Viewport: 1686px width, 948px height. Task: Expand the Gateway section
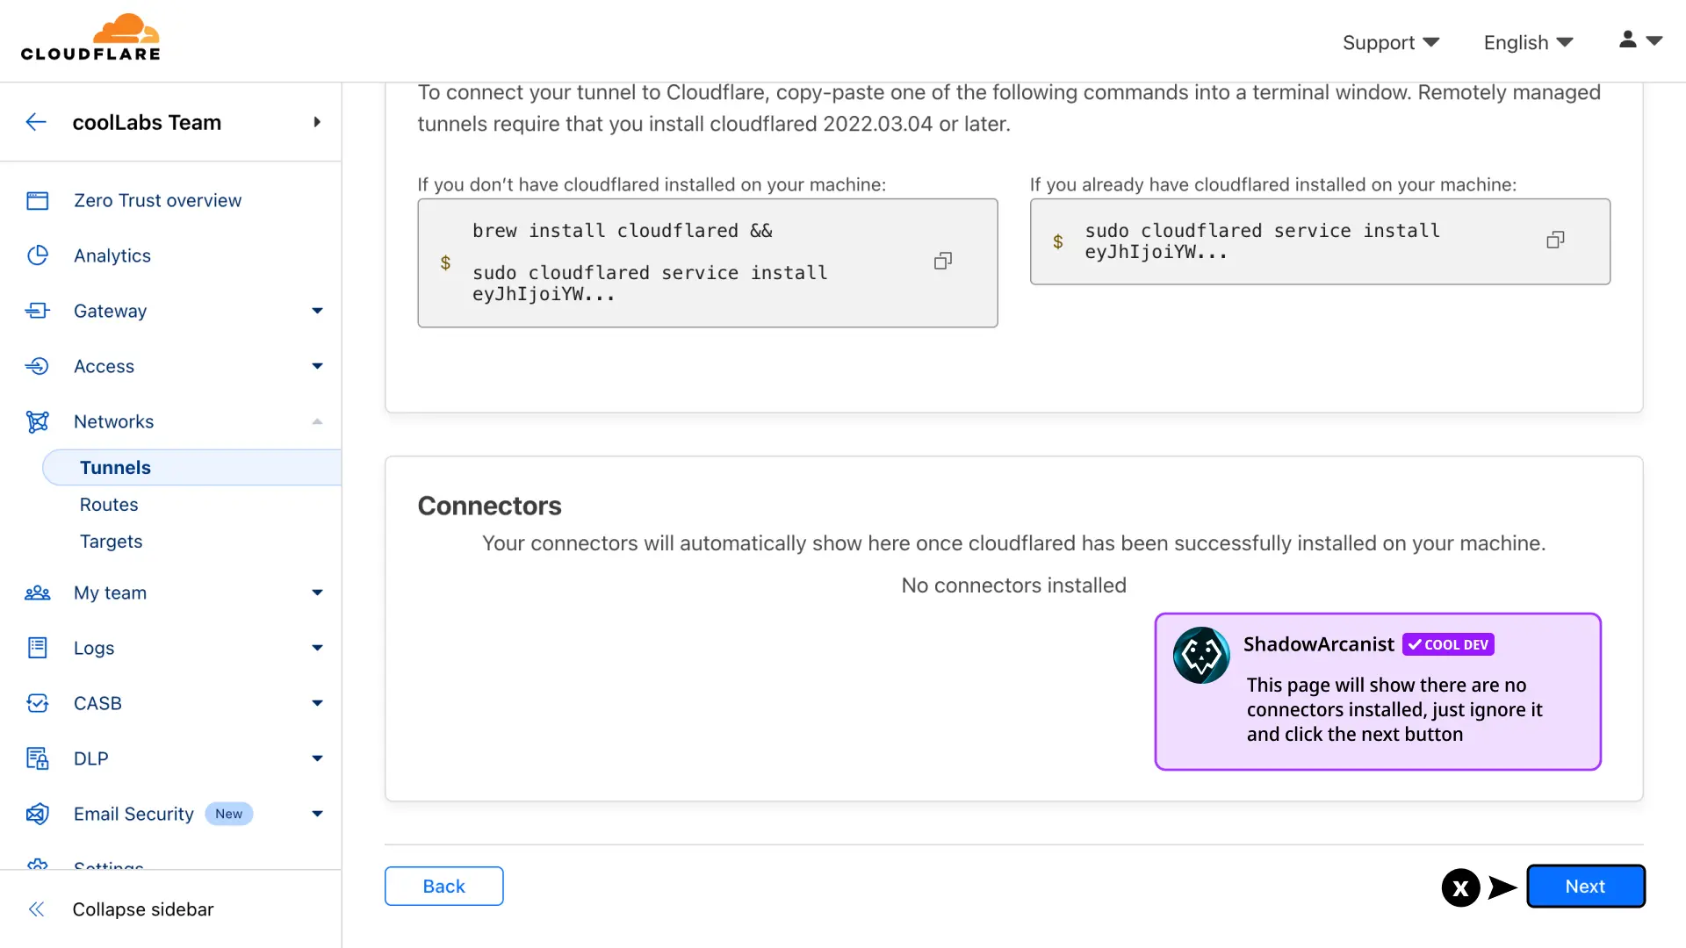(x=317, y=311)
